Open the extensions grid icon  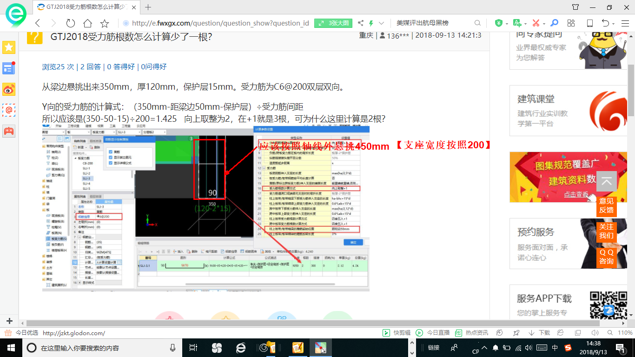[571, 23]
